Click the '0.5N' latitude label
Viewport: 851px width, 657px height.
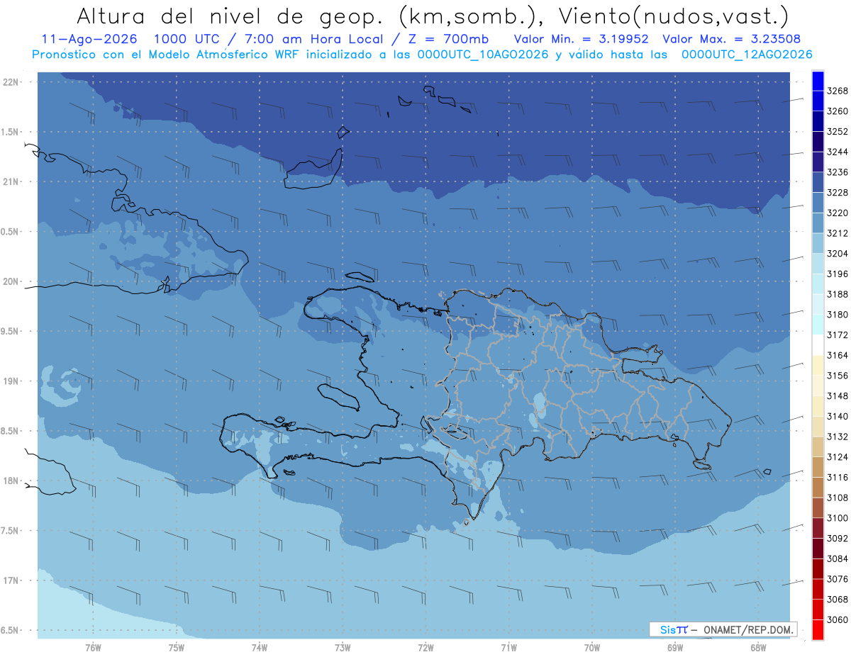click(x=11, y=232)
